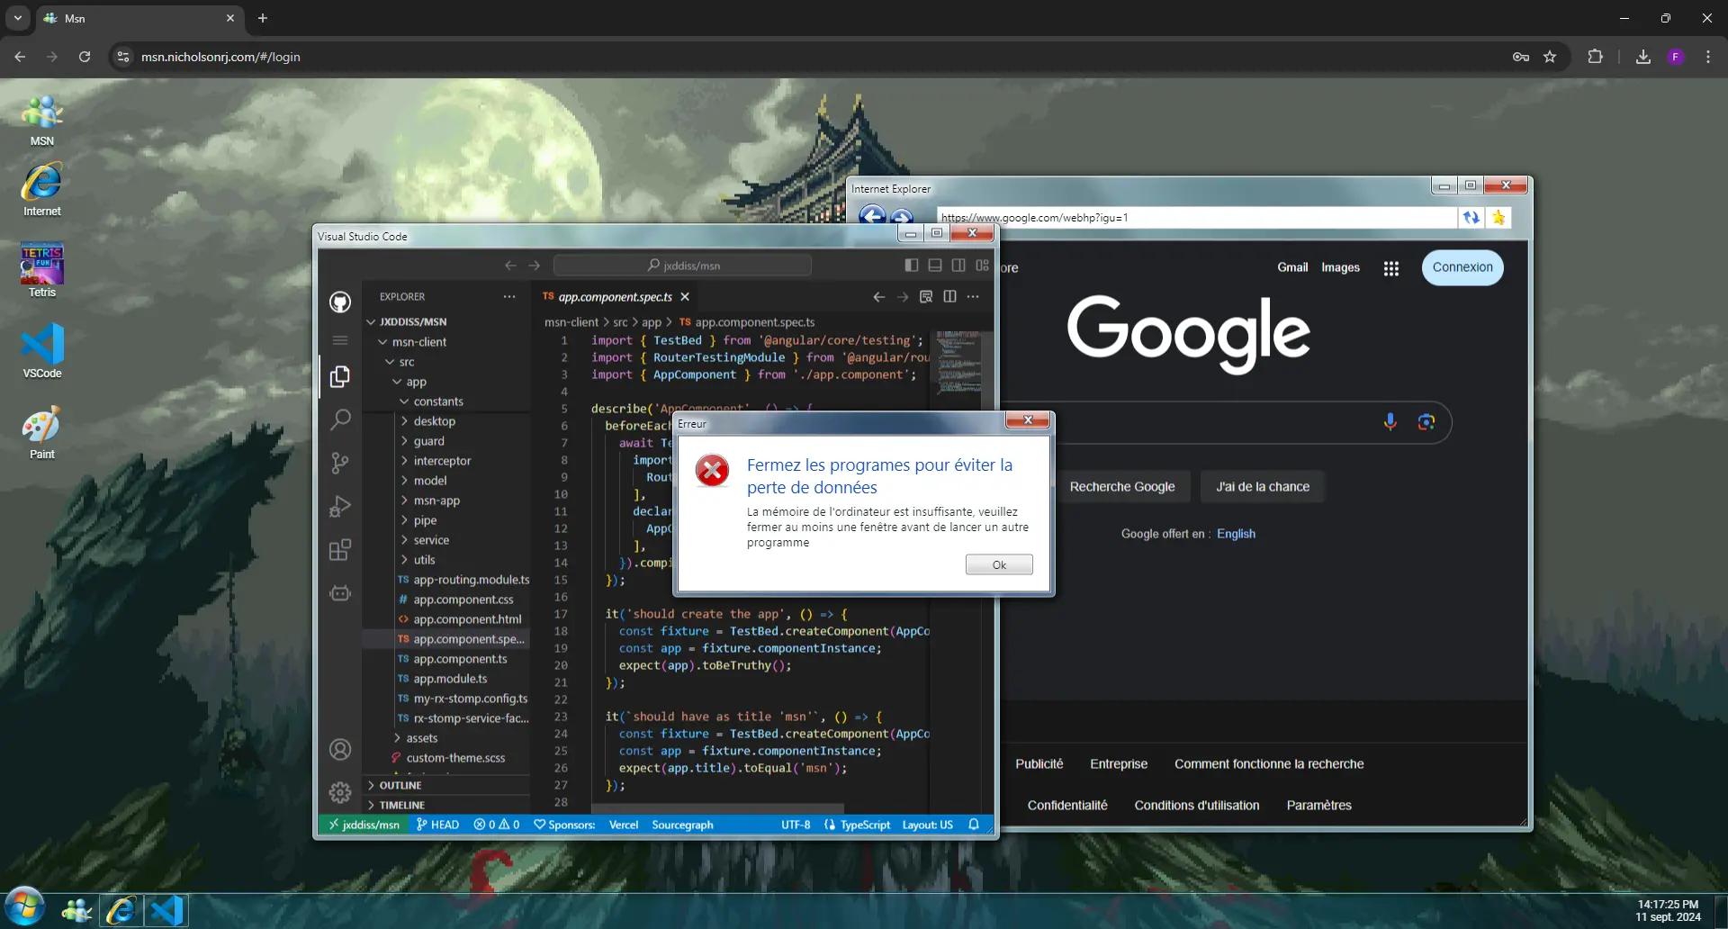Image resolution: width=1728 pixels, height=929 pixels.
Task: Open the Search view in VS Code sidebar
Action: 339,419
